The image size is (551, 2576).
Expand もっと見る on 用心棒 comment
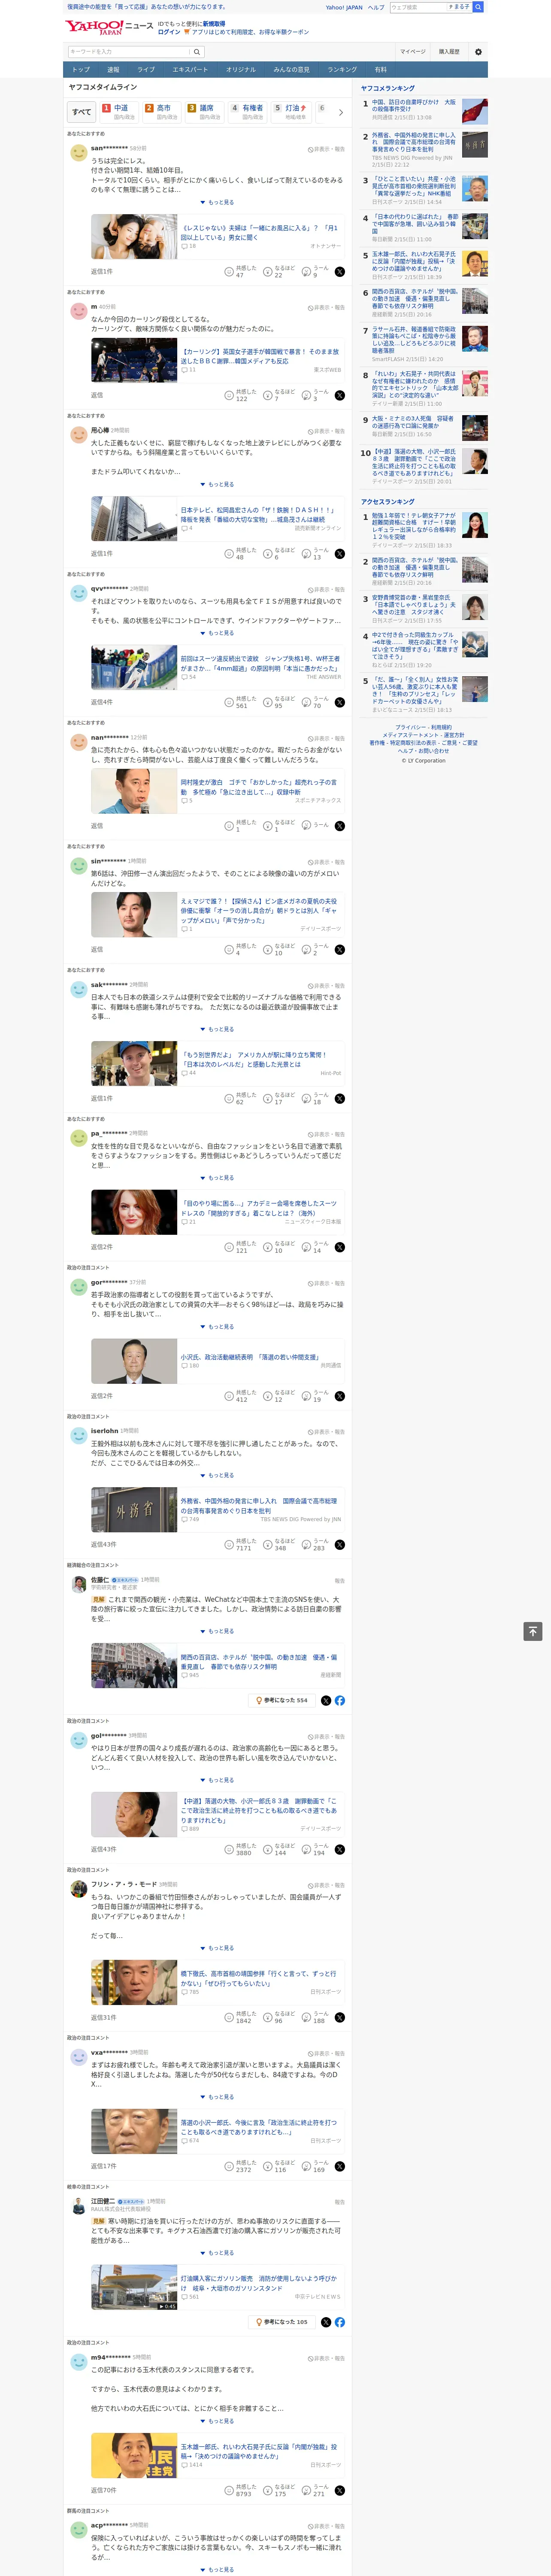(x=218, y=484)
